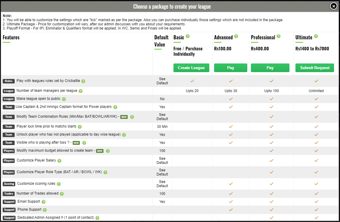Viewport: 340px width, 222px height.
Task: Show help for Customize Player Salary
Action: (60, 161)
